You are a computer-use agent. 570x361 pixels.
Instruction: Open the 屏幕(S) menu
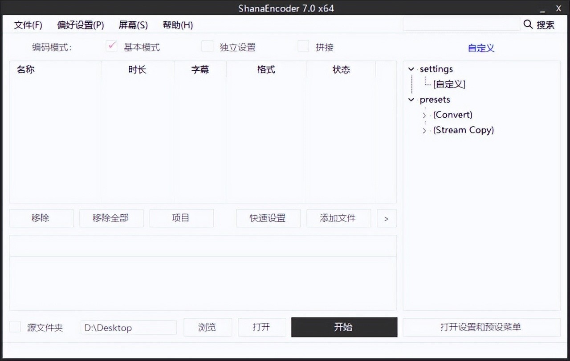pos(133,25)
